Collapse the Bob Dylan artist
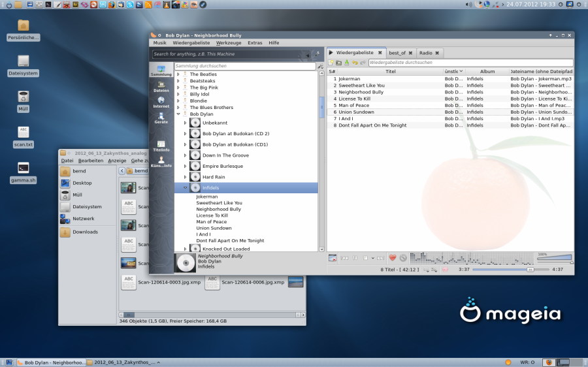The image size is (588, 367). tap(178, 114)
